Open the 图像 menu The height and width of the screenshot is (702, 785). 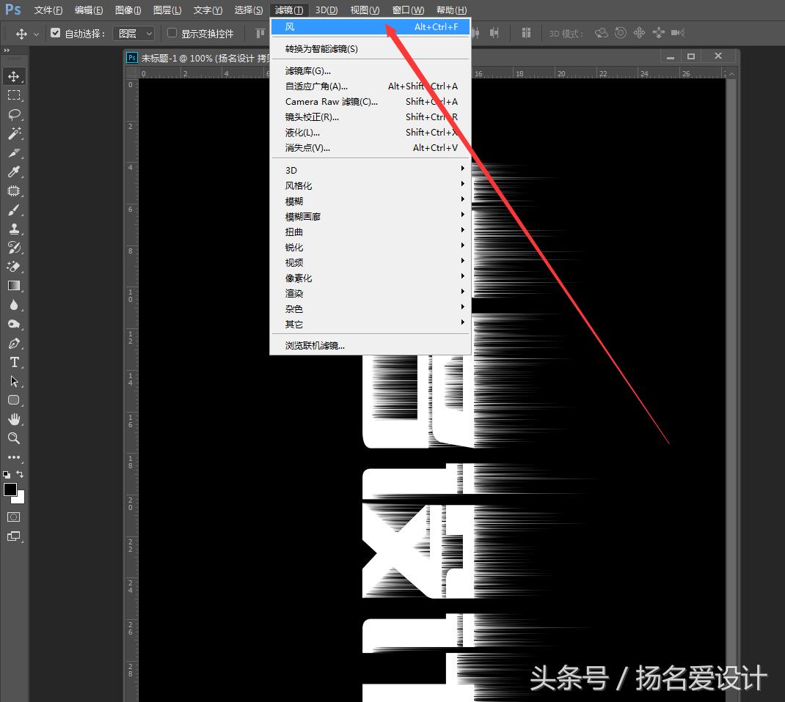tap(127, 10)
